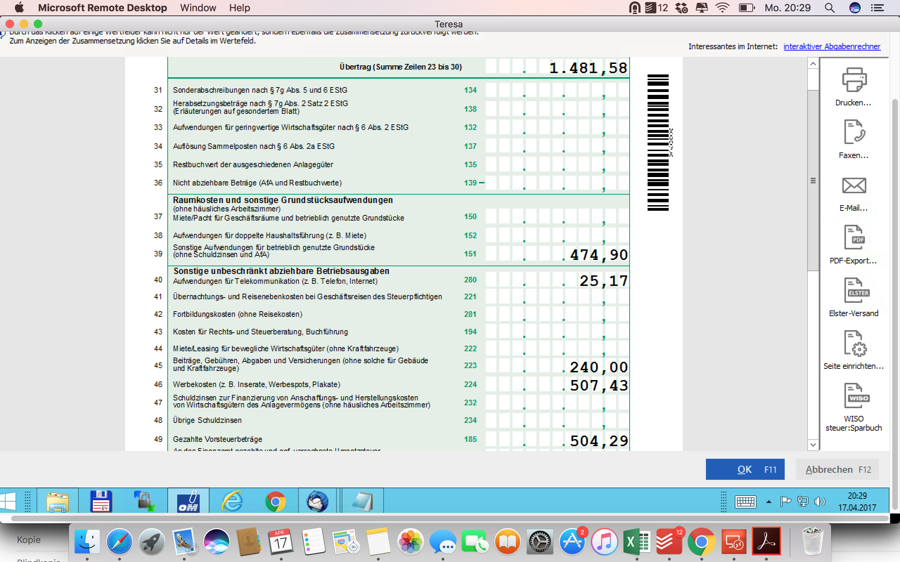Click Telekommunikation value 25,17

coord(604,281)
